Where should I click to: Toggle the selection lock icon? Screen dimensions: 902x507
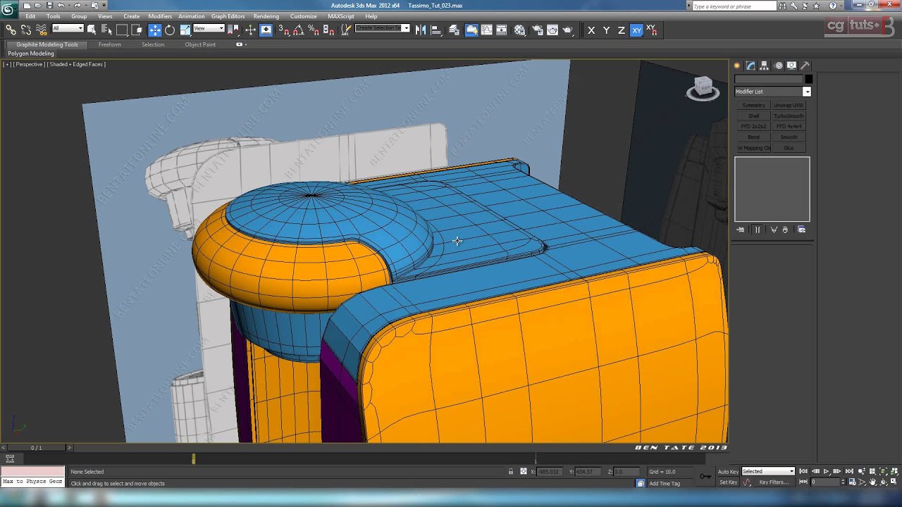(511, 472)
